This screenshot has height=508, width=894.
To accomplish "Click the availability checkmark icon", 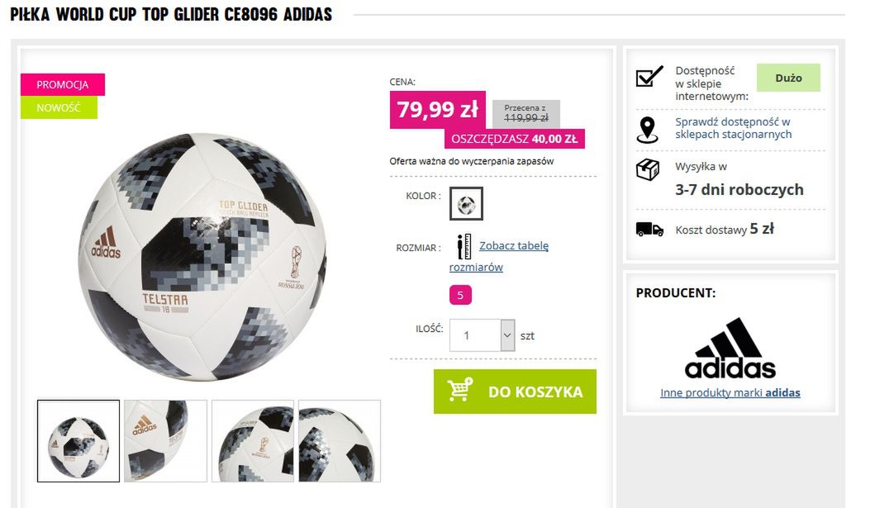I will pyautogui.click(x=649, y=76).
